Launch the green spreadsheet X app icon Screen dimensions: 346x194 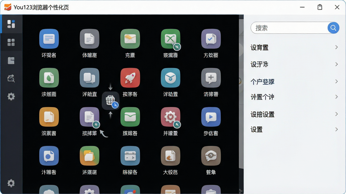tap(170, 39)
